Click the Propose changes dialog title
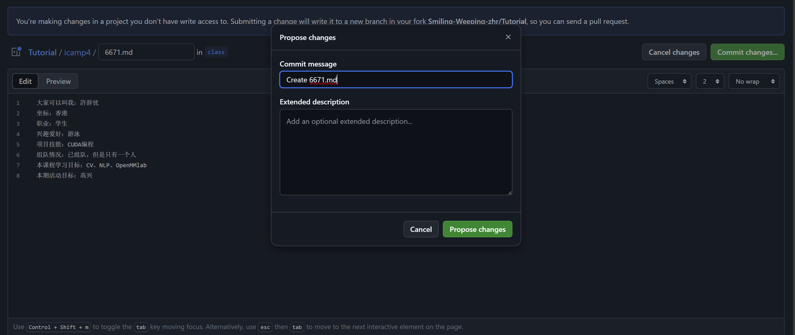 click(308, 37)
